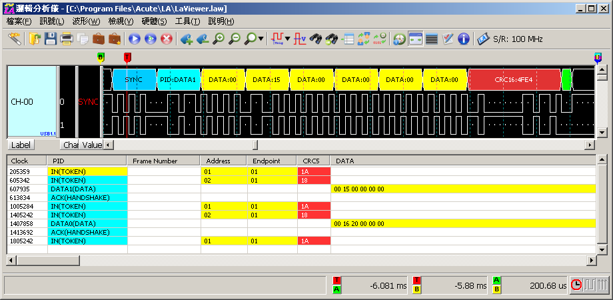Click the Value column button
The height and width of the screenshot is (300, 613).
pyautogui.click(x=92, y=145)
